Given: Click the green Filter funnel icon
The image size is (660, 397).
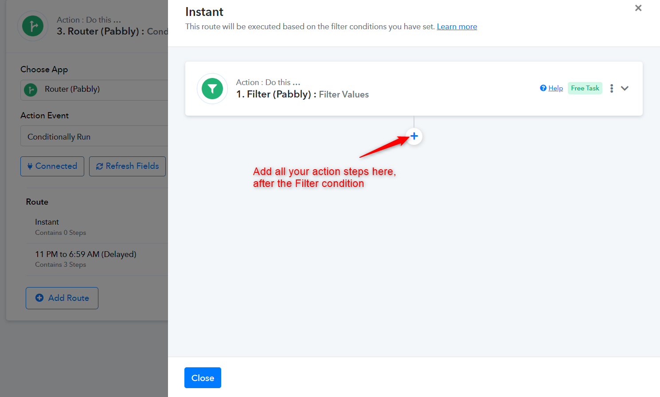Looking at the screenshot, I should pyautogui.click(x=212, y=89).
